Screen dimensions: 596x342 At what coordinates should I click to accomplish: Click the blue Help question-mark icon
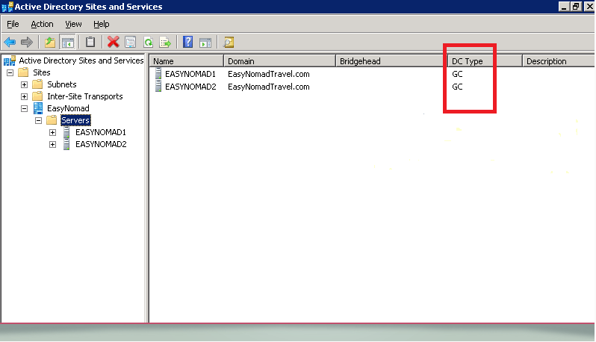(x=187, y=42)
